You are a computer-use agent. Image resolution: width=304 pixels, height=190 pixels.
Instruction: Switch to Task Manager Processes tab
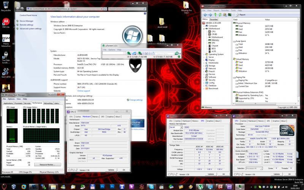point(18,103)
